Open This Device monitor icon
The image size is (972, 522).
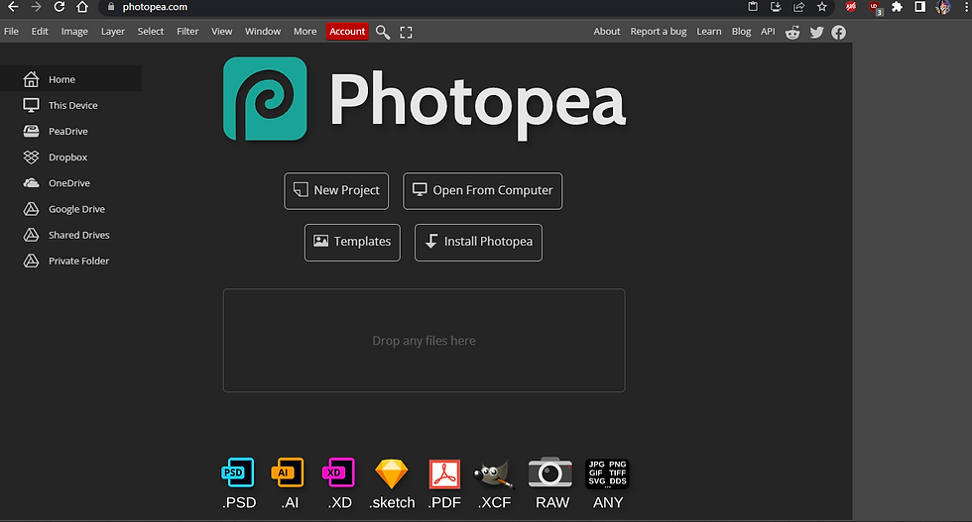31,105
